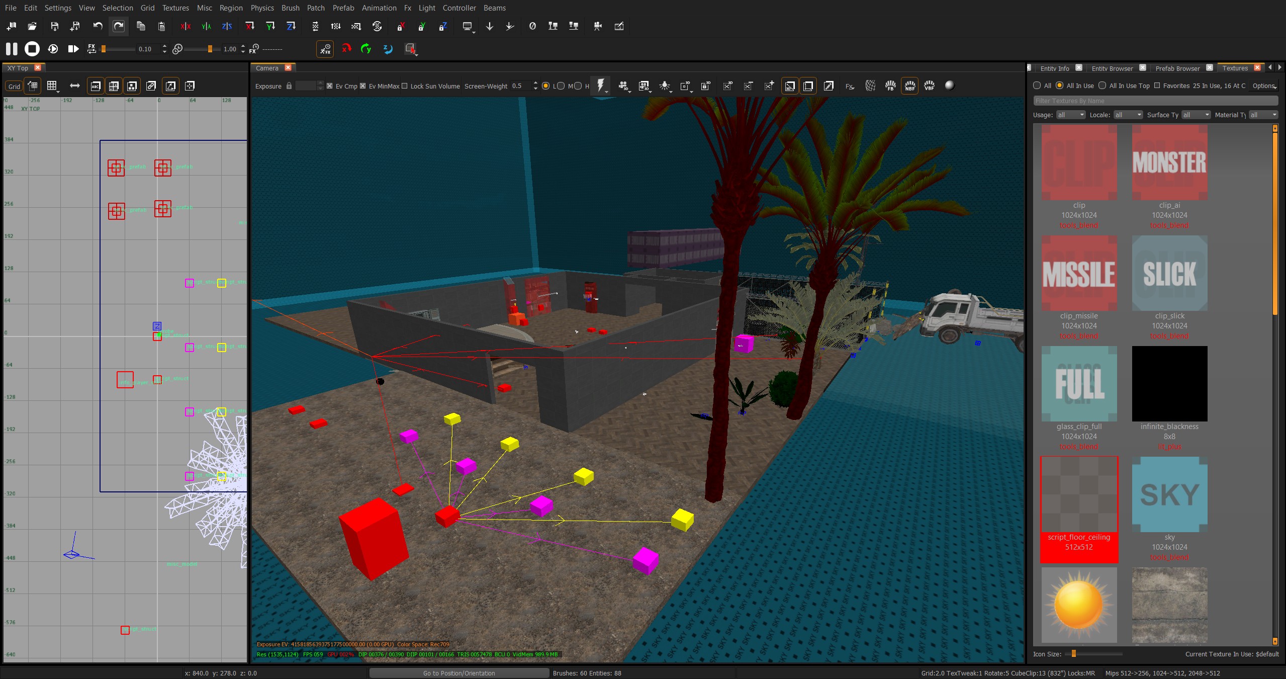Enable the Favorites checkbox
Viewport: 1286px width, 679px height.
coord(1157,86)
